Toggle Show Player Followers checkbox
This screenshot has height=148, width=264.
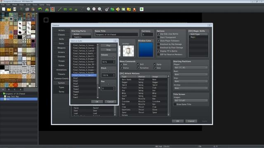pos(158,41)
